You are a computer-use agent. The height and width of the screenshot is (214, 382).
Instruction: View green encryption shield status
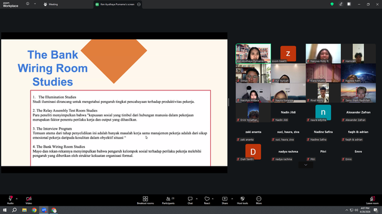pos(332,4)
